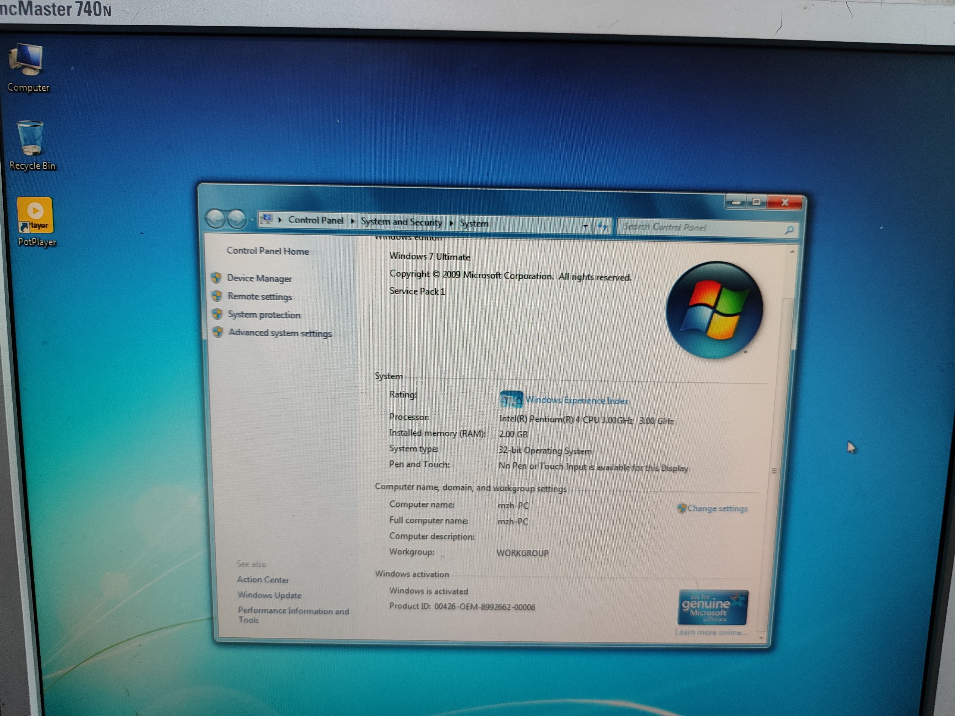The image size is (955, 716).
Task: Click the text "Service Pack 1"
Action: [417, 291]
